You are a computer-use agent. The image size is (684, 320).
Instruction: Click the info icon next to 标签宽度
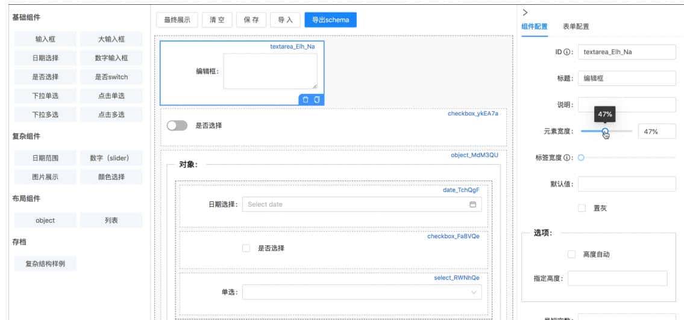tap(568, 158)
